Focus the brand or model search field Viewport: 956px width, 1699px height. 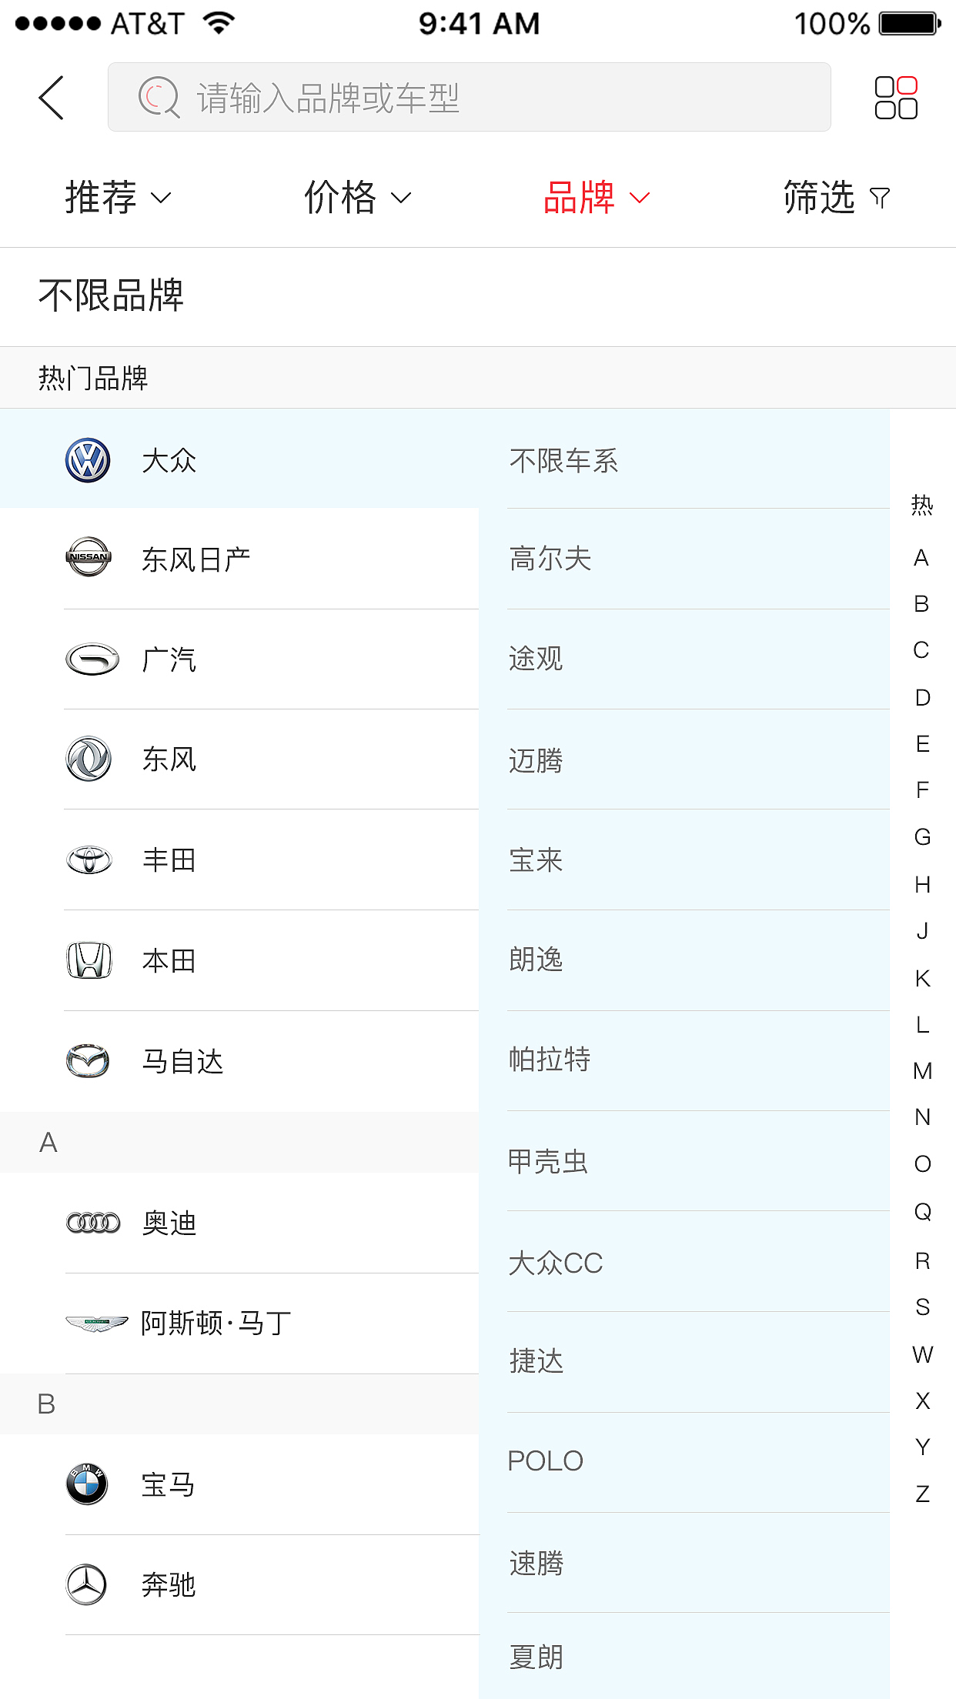coord(470,98)
